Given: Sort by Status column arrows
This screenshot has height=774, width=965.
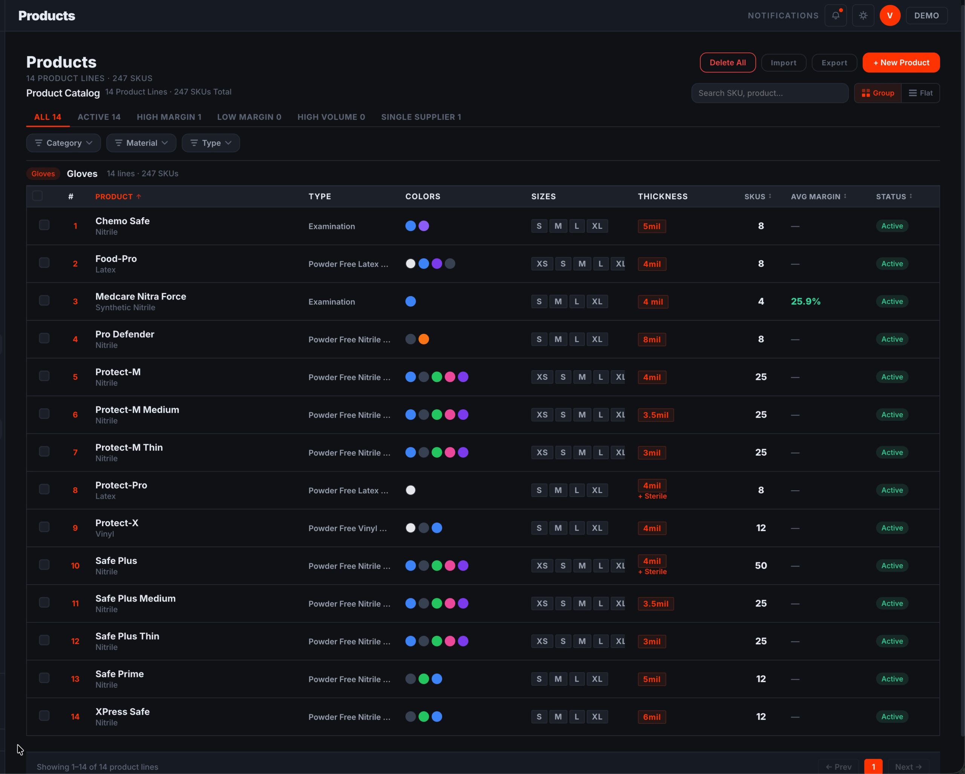Looking at the screenshot, I should (x=911, y=196).
